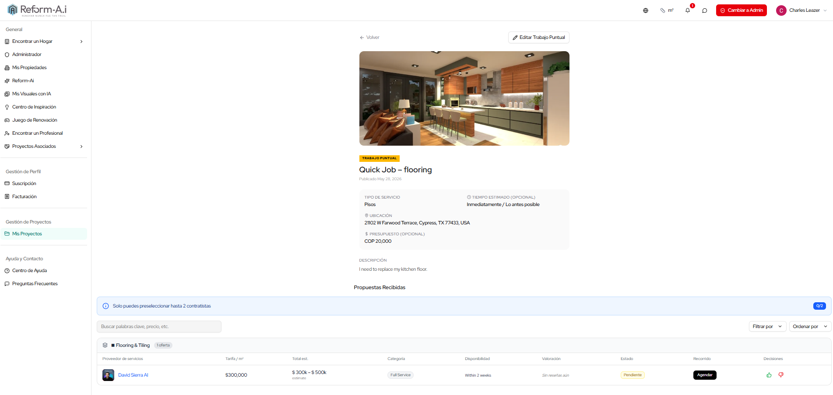The height and width of the screenshot is (395, 833).
Task: Open the Filtrar por dropdown
Action: pyautogui.click(x=767, y=326)
